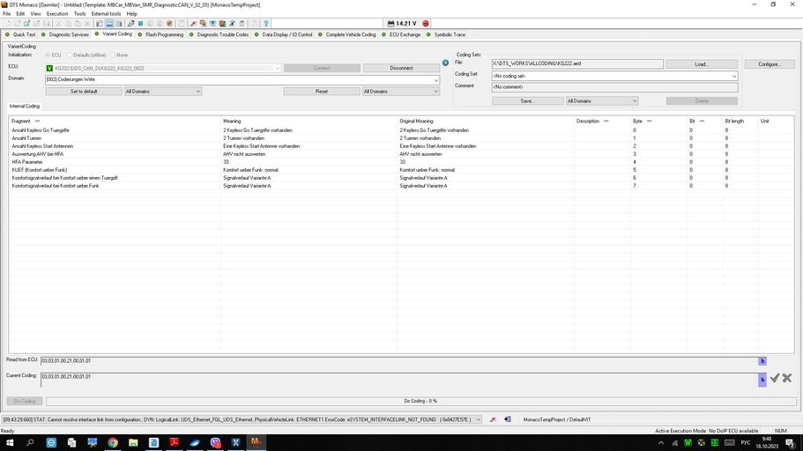Screen dimensions: 803x451
Task: Click the blue help question mark toolbar icon
Action: [x=266, y=24]
